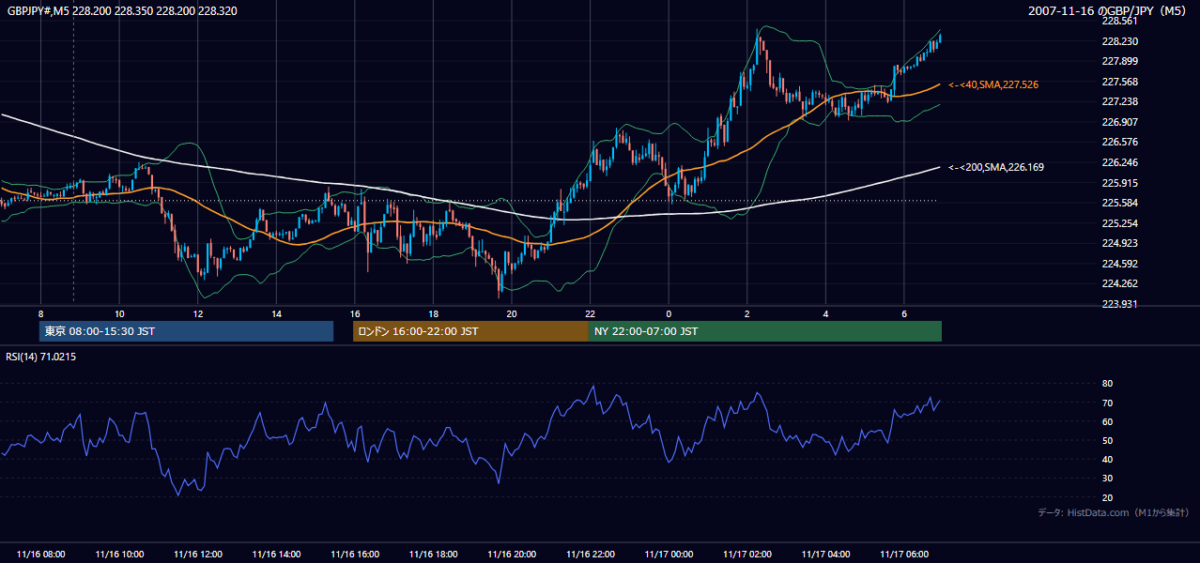The height and width of the screenshot is (563, 1200).
Task: Click RSI axis level 70
Action: [x=1107, y=403]
